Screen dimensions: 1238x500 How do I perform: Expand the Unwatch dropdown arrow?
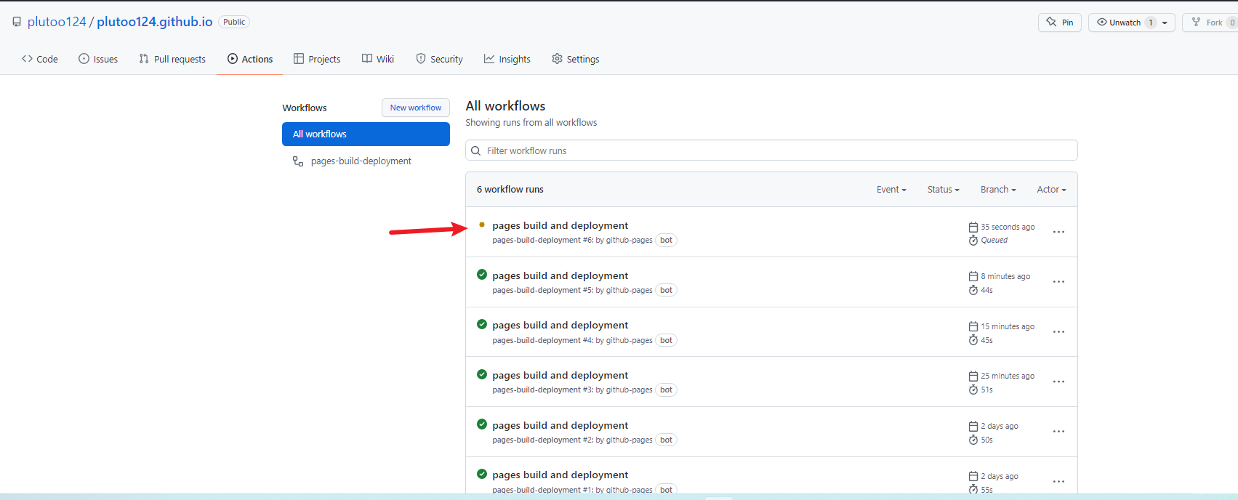coord(1165,23)
